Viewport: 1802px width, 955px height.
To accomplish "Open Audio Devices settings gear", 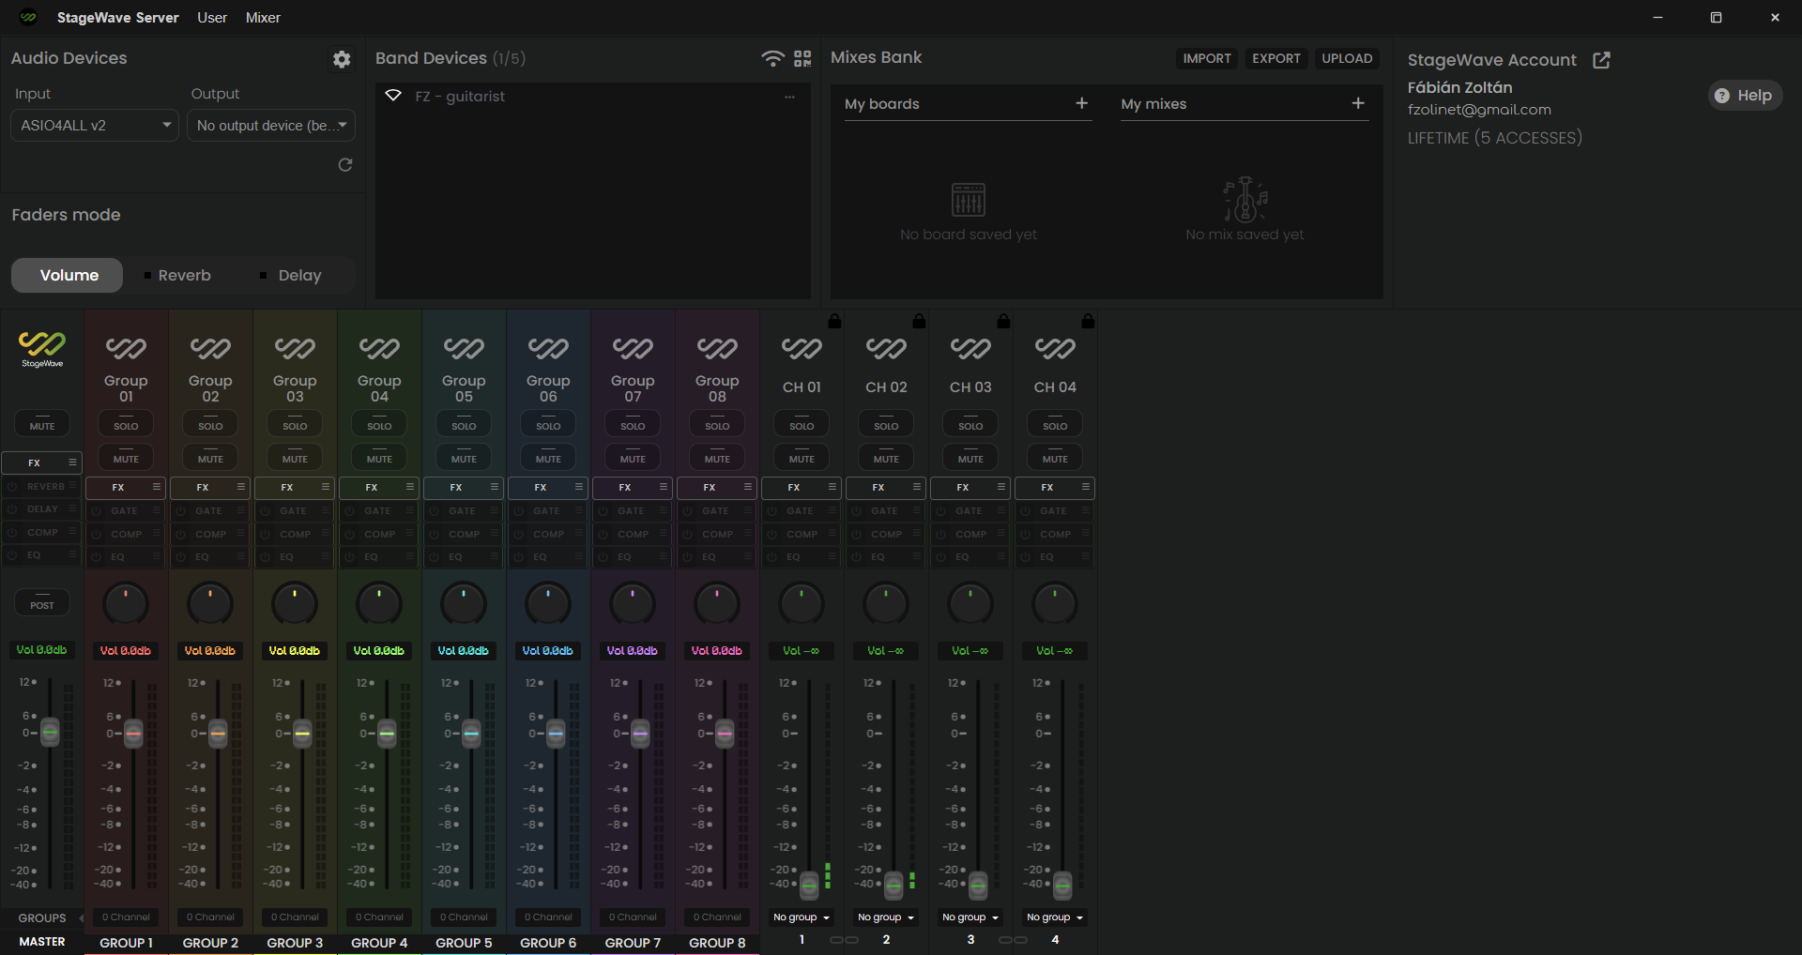I will (x=342, y=59).
